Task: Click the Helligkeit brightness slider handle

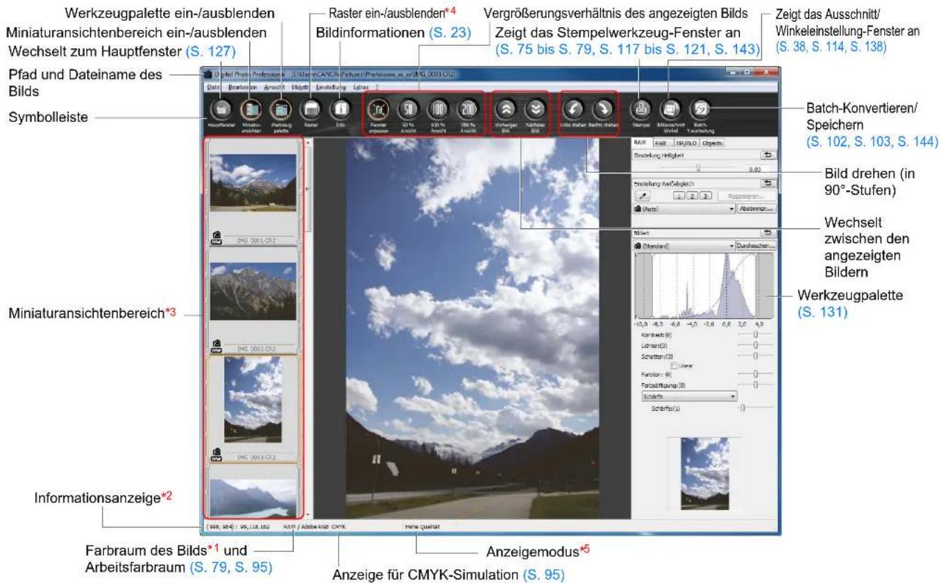Action: pyautogui.click(x=698, y=167)
